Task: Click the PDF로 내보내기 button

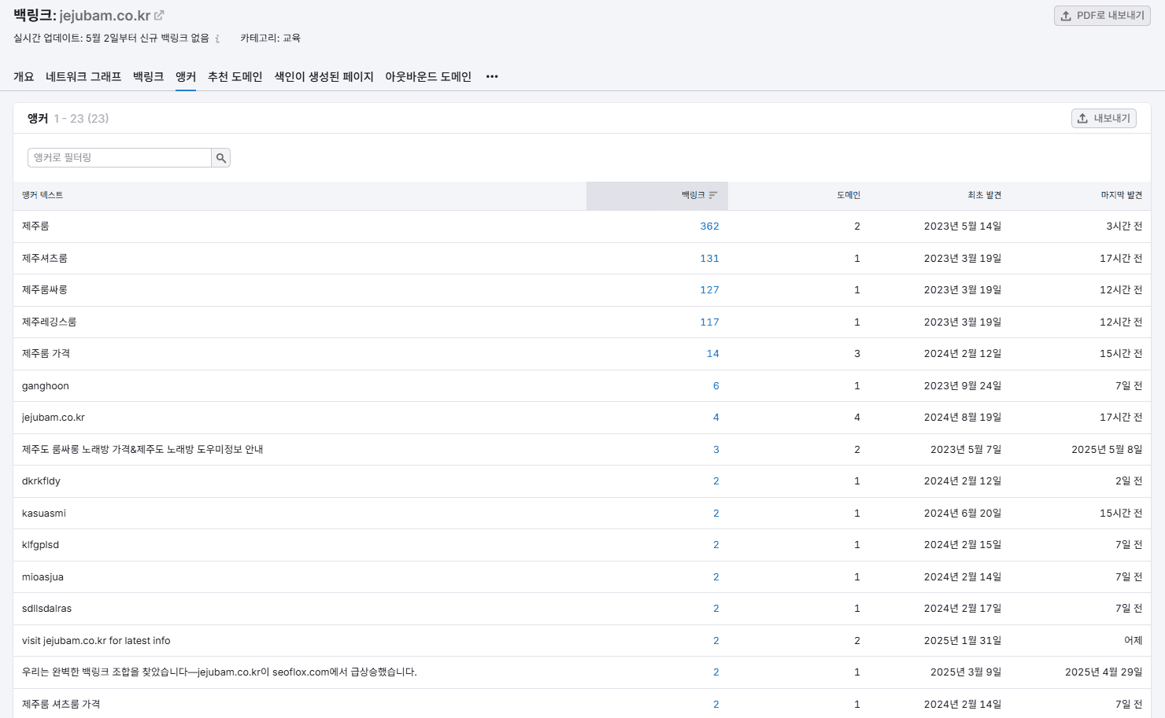Action: (1102, 16)
